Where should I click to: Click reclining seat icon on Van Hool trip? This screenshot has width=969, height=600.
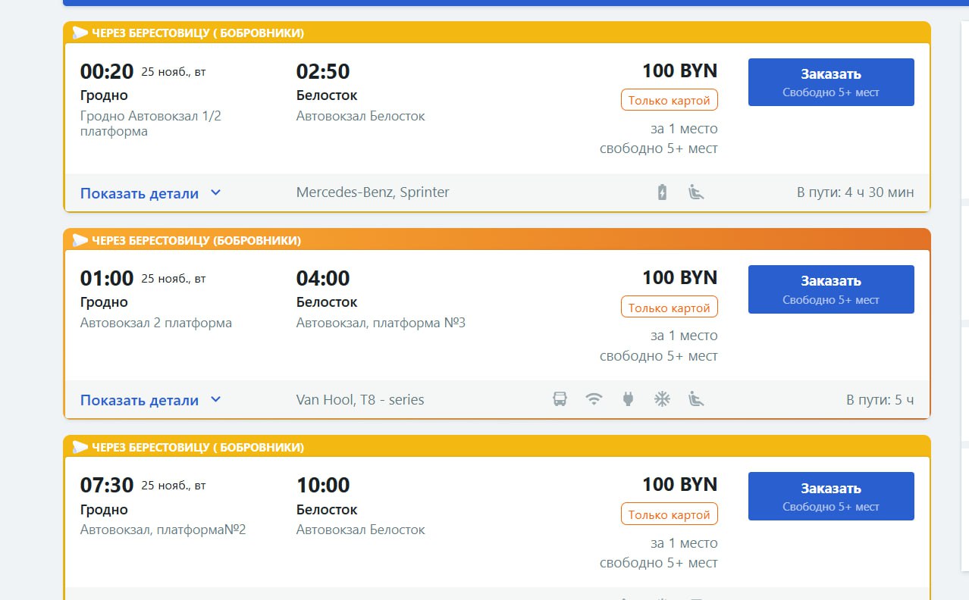(696, 399)
